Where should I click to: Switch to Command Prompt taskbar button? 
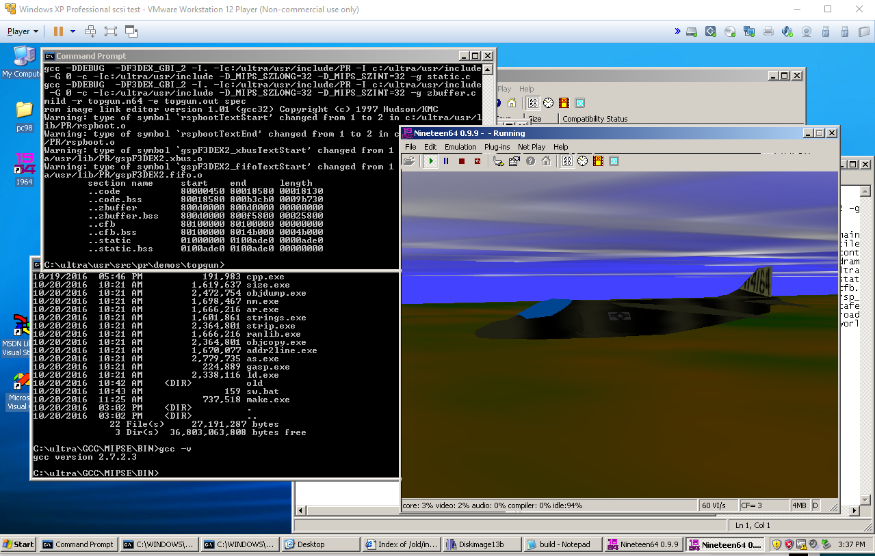click(78, 544)
